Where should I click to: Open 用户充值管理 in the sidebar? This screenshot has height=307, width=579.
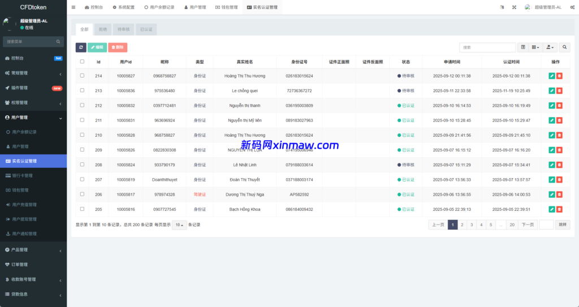point(33,205)
